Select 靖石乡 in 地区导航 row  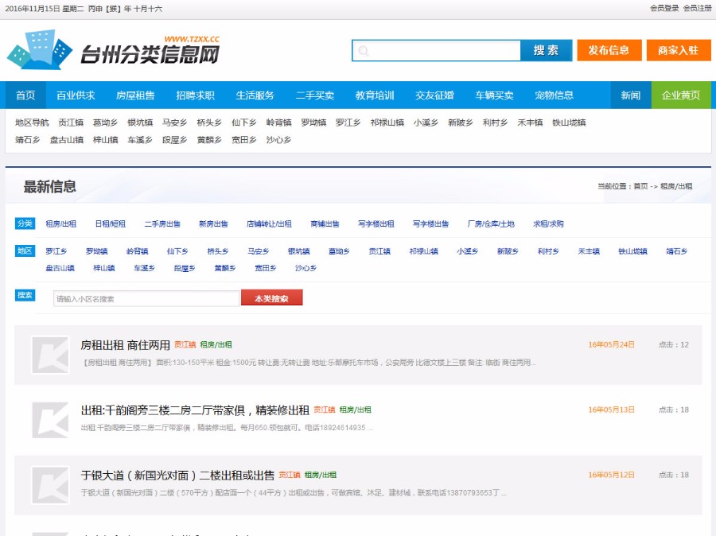28,140
